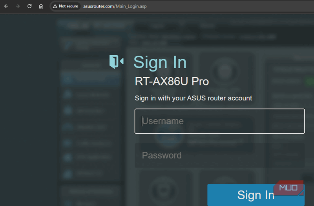The width and height of the screenshot is (314, 206).
Task: Submit with the blue Sign In button
Action: 256,195
